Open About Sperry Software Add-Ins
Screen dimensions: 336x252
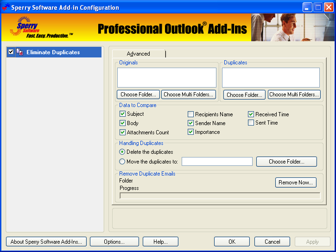click(46, 241)
